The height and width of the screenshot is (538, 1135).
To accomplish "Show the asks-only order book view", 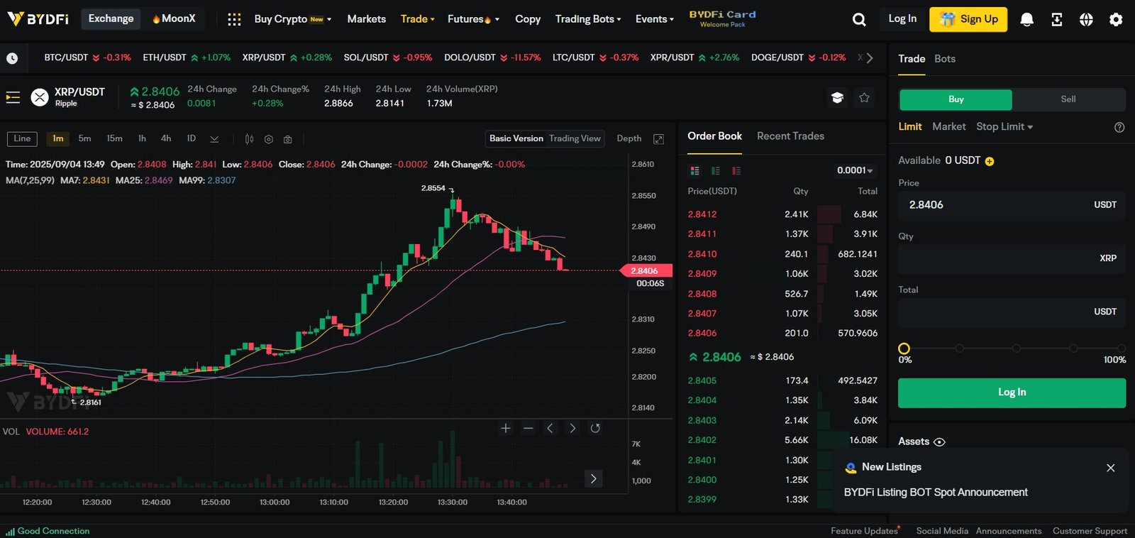I will (736, 170).
